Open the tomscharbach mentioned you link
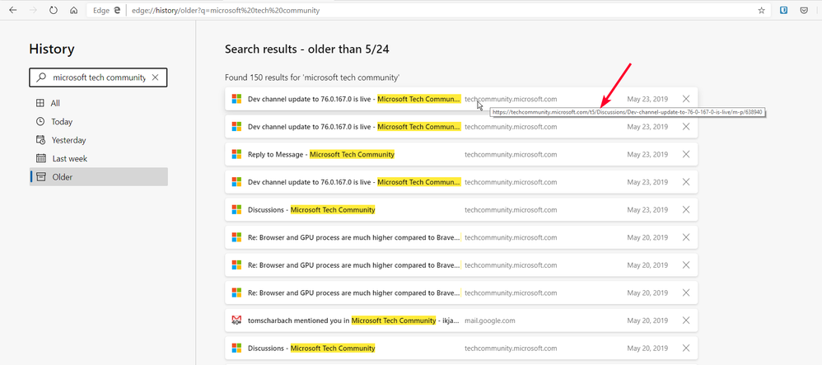 tap(354, 320)
